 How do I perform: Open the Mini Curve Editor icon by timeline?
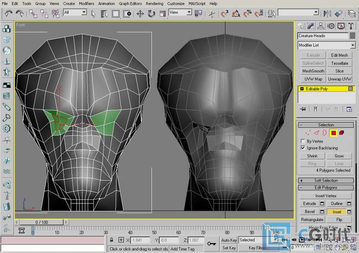(22, 230)
